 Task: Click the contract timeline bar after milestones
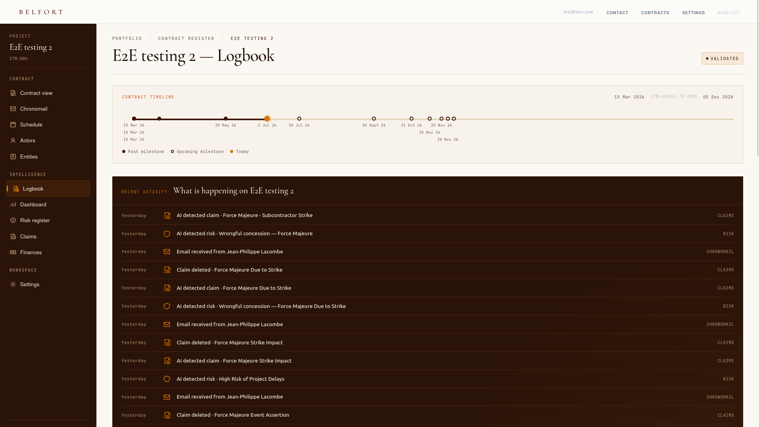coord(595,119)
